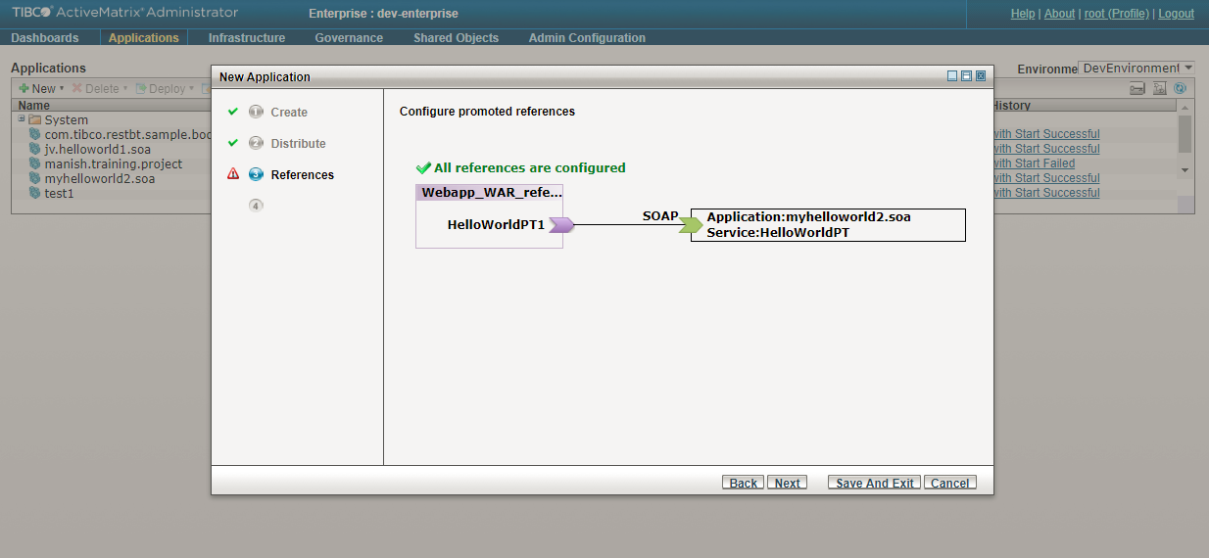Click the green check by All references configured
This screenshot has height=558, width=1209.
(423, 167)
